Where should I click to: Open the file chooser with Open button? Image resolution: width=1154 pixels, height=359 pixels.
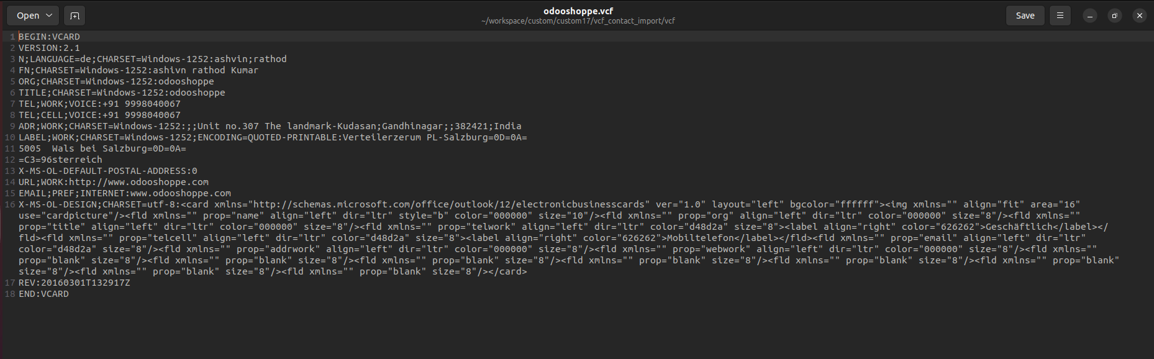27,16
